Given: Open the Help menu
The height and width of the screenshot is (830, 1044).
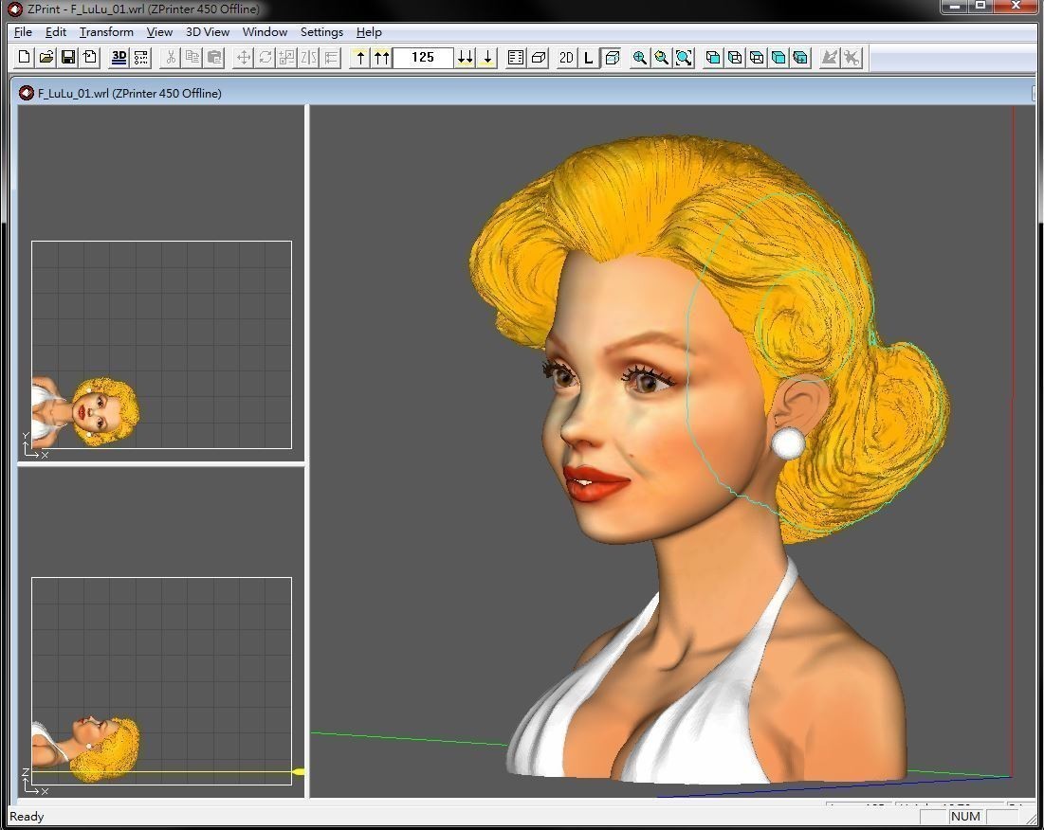Looking at the screenshot, I should point(369,31).
